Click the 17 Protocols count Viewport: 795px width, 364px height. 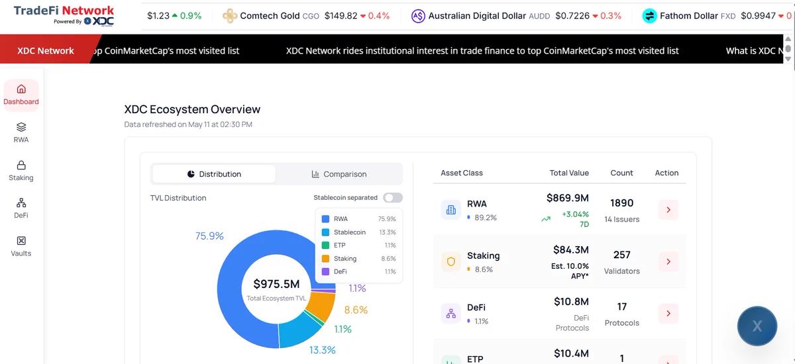[622, 306]
